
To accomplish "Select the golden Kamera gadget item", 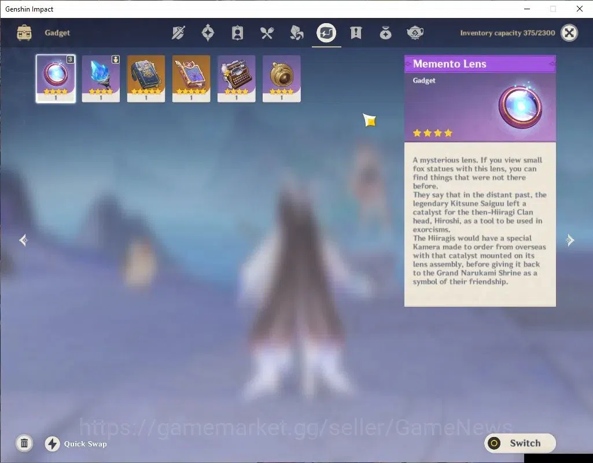I will pos(281,79).
